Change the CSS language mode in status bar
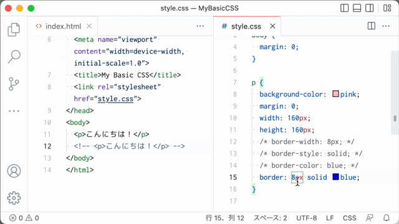 [349, 218]
